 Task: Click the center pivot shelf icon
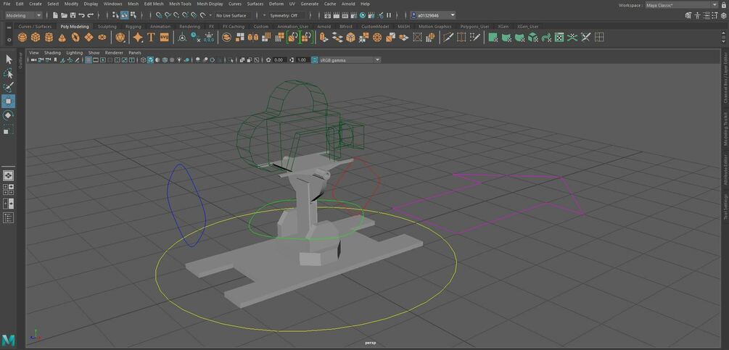[x=182, y=38]
